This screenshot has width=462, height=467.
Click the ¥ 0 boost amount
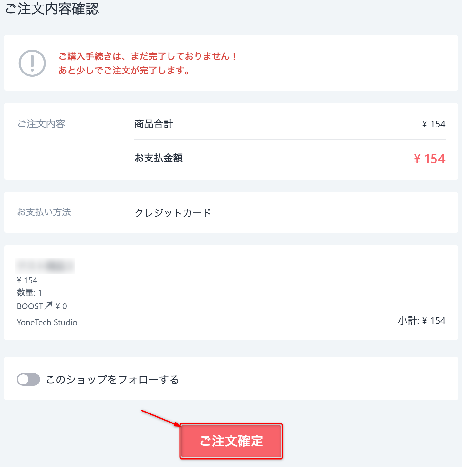61,306
